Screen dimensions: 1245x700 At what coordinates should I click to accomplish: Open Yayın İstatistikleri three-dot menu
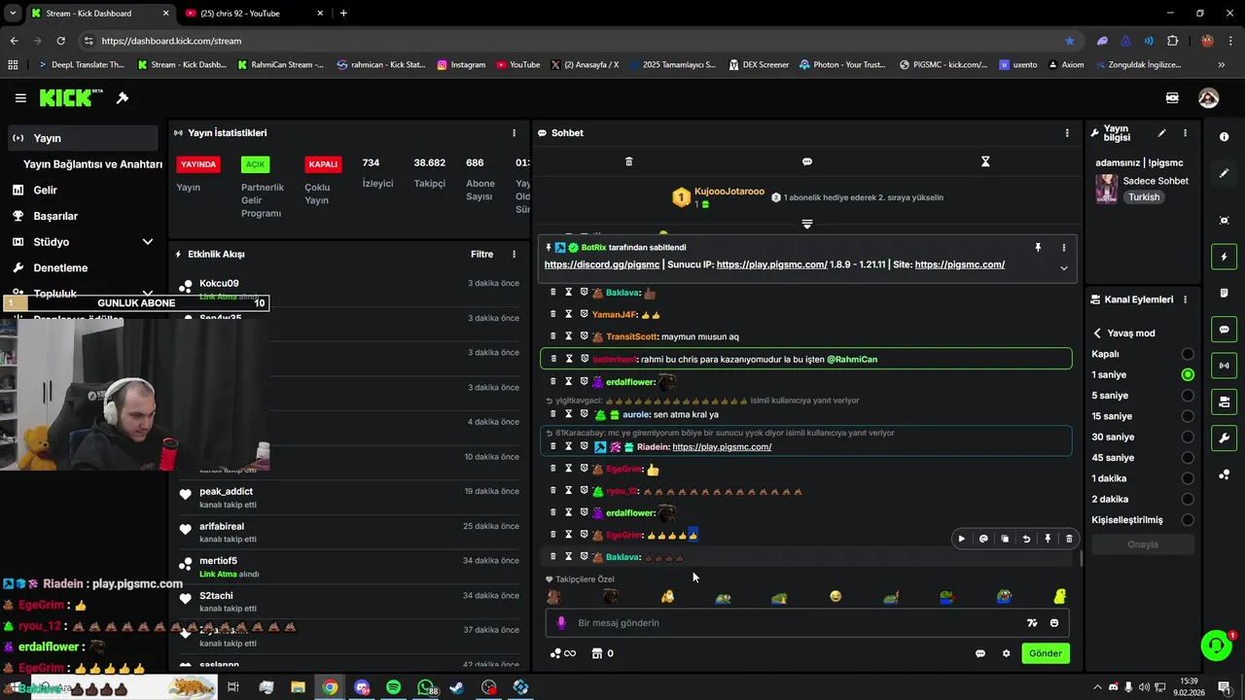point(515,133)
